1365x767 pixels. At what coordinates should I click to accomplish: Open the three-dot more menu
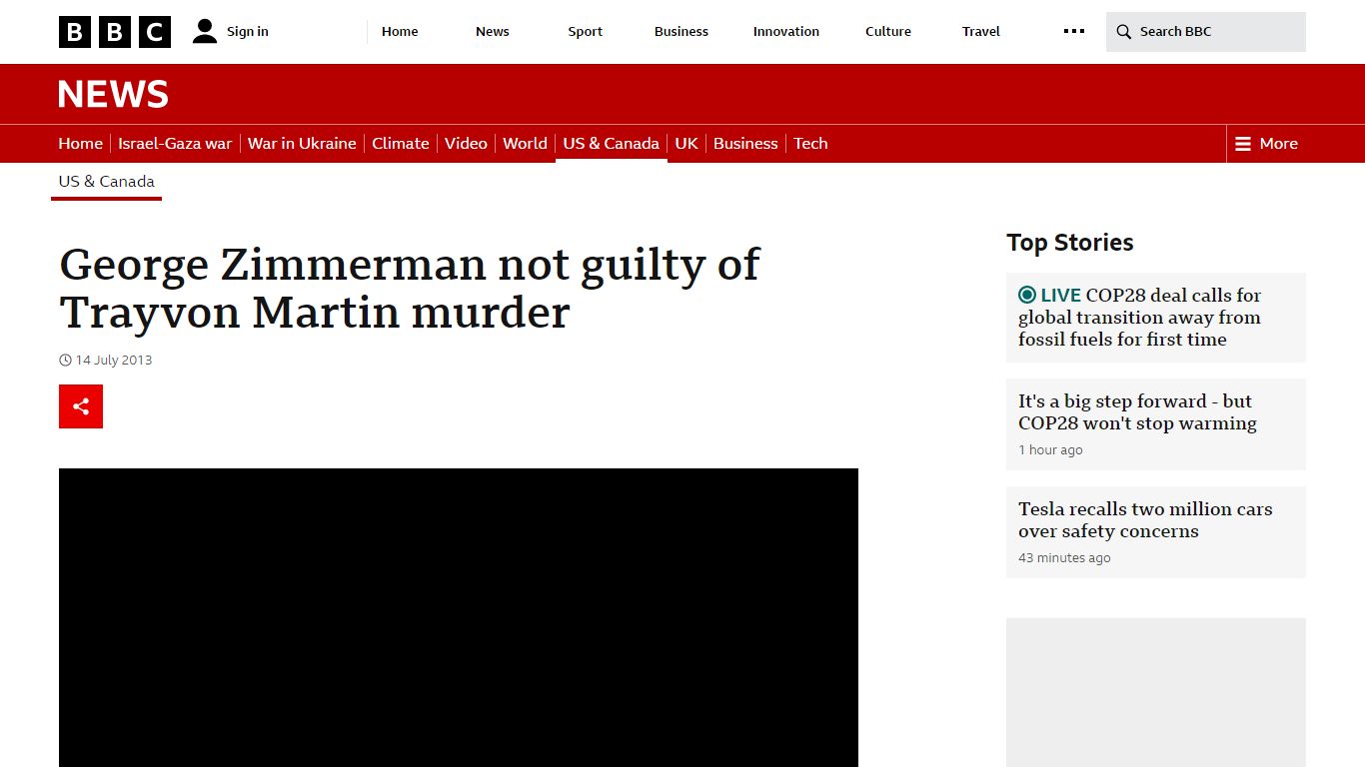[1074, 31]
